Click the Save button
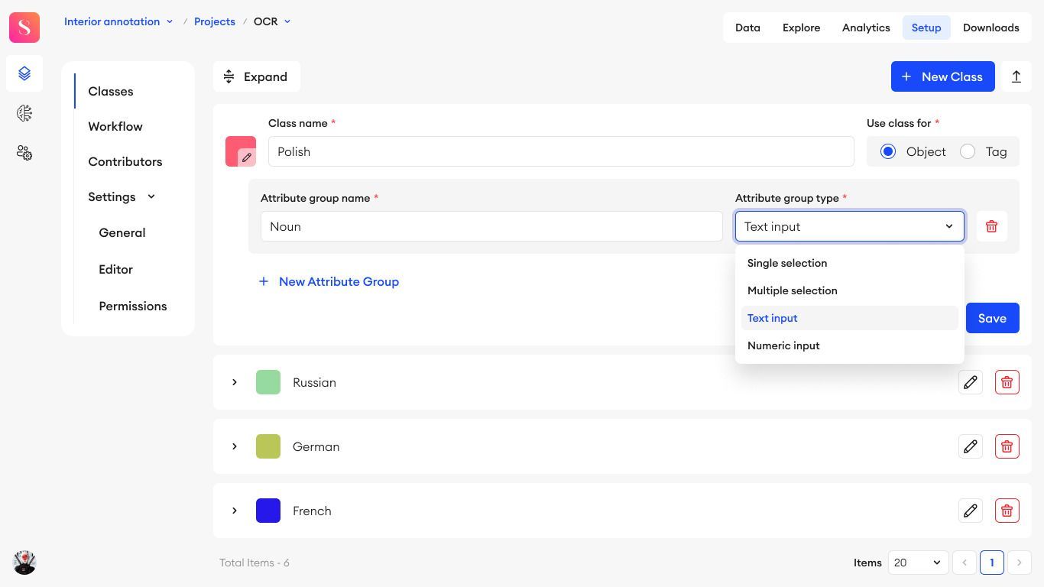This screenshot has width=1044, height=587. point(993,318)
